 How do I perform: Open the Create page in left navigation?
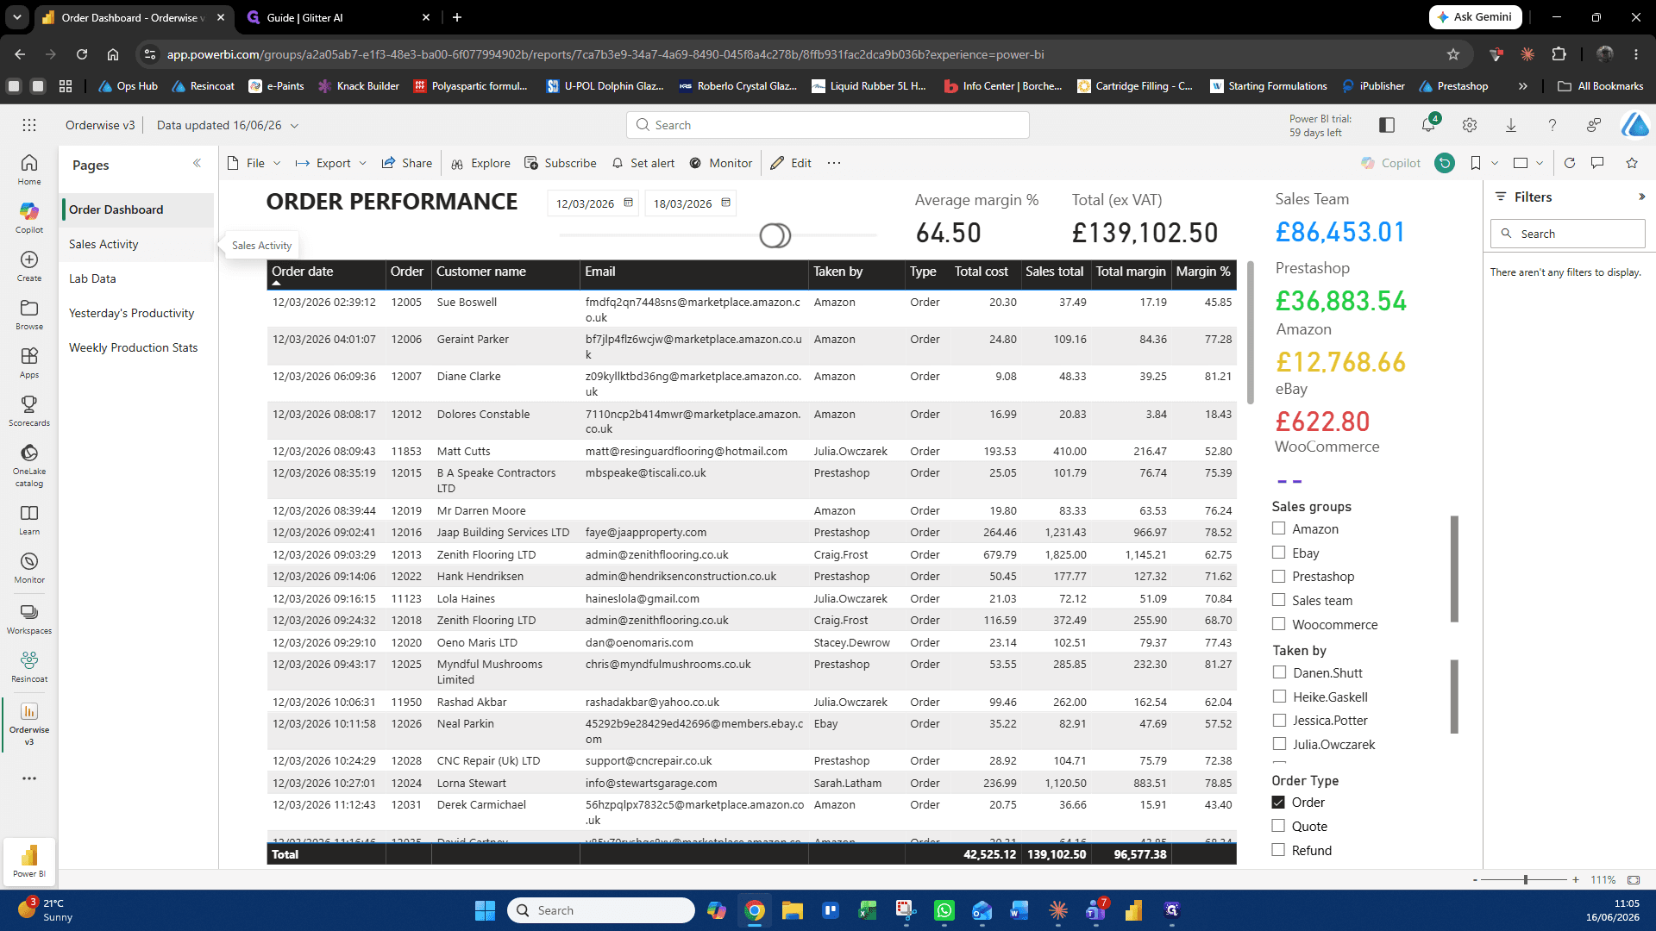point(29,266)
